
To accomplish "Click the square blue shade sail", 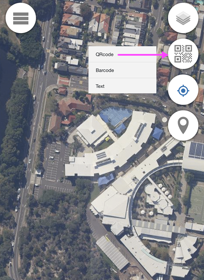I will (157, 133).
